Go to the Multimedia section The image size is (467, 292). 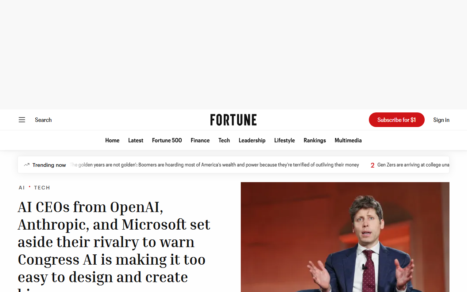tap(348, 141)
